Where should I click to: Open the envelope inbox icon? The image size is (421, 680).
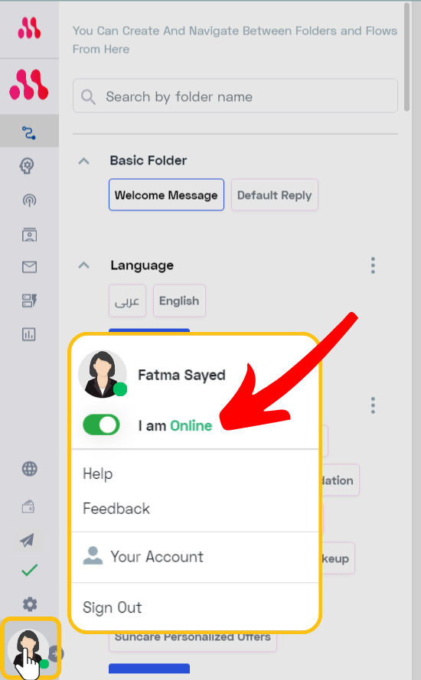(x=29, y=267)
